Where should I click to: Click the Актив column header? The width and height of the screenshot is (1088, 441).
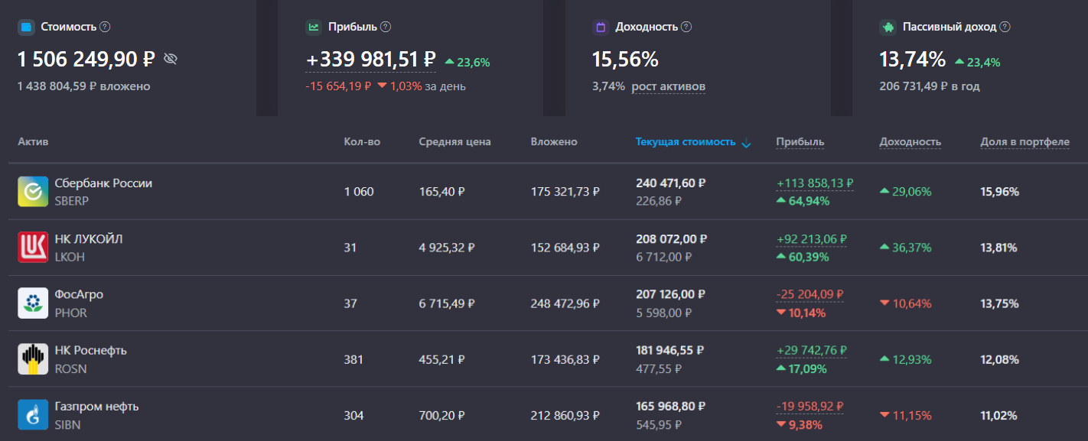[x=33, y=142]
